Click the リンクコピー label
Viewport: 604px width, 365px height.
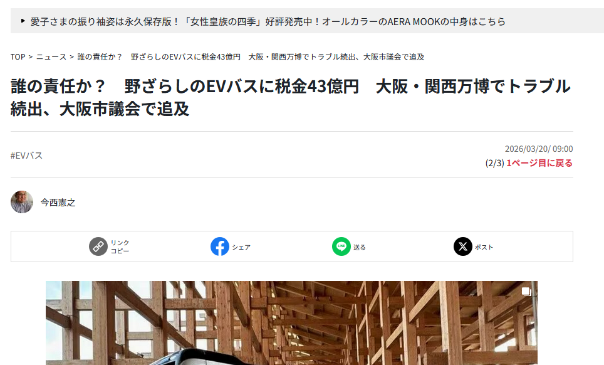(120, 246)
